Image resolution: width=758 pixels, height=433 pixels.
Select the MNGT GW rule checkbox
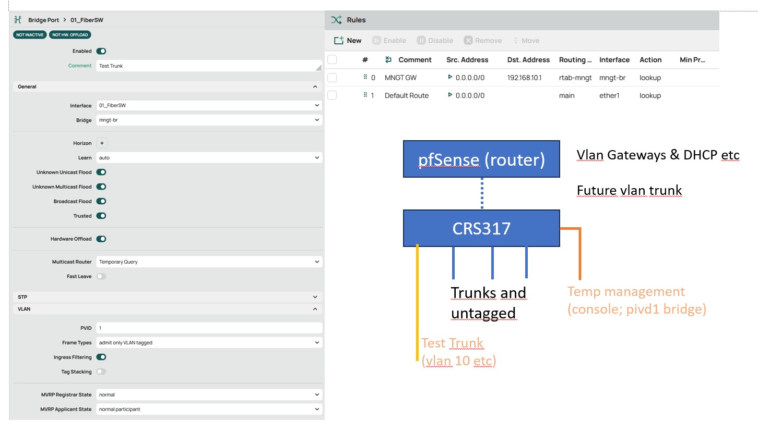pyautogui.click(x=332, y=78)
